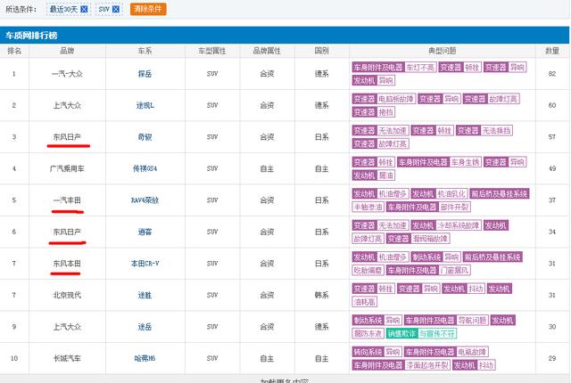
Task: Open the 途岳 car series link
Action: (144, 326)
